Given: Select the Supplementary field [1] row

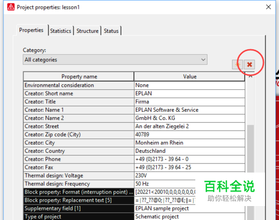Looking at the screenshot, I should click(x=79, y=208).
